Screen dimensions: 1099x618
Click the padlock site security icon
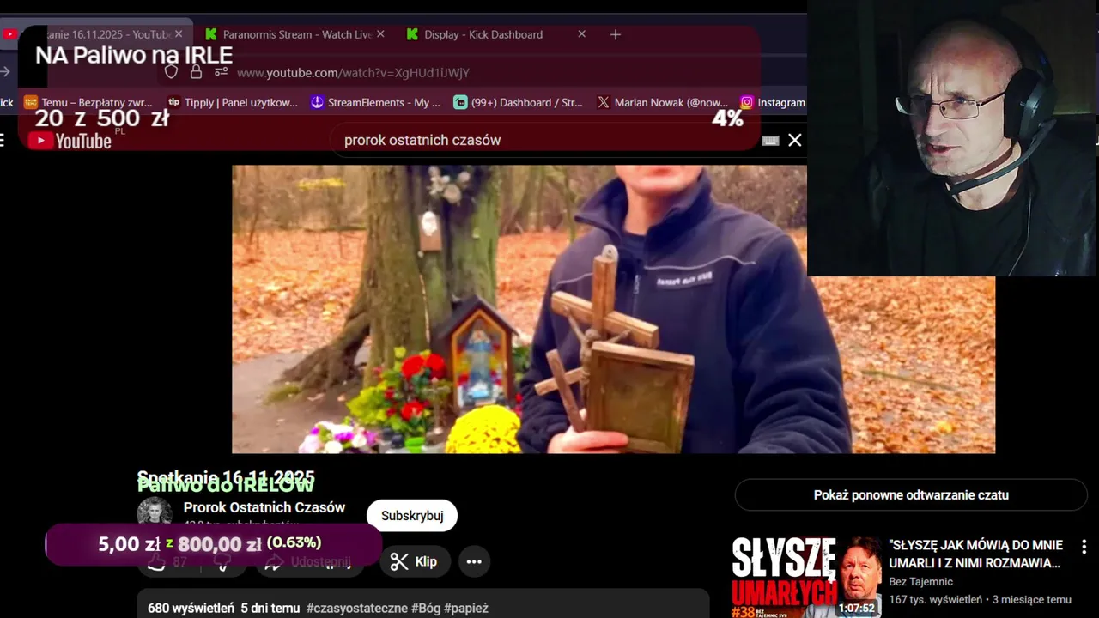pyautogui.click(x=196, y=72)
